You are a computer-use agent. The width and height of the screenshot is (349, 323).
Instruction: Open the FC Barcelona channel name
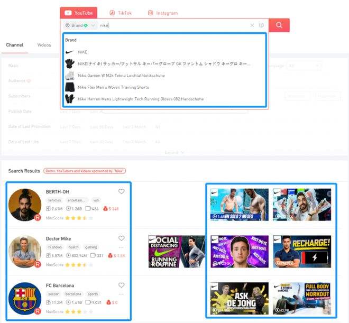pos(60,285)
